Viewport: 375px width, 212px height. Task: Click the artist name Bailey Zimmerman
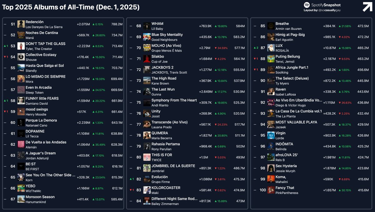click(x=165, y=204)
